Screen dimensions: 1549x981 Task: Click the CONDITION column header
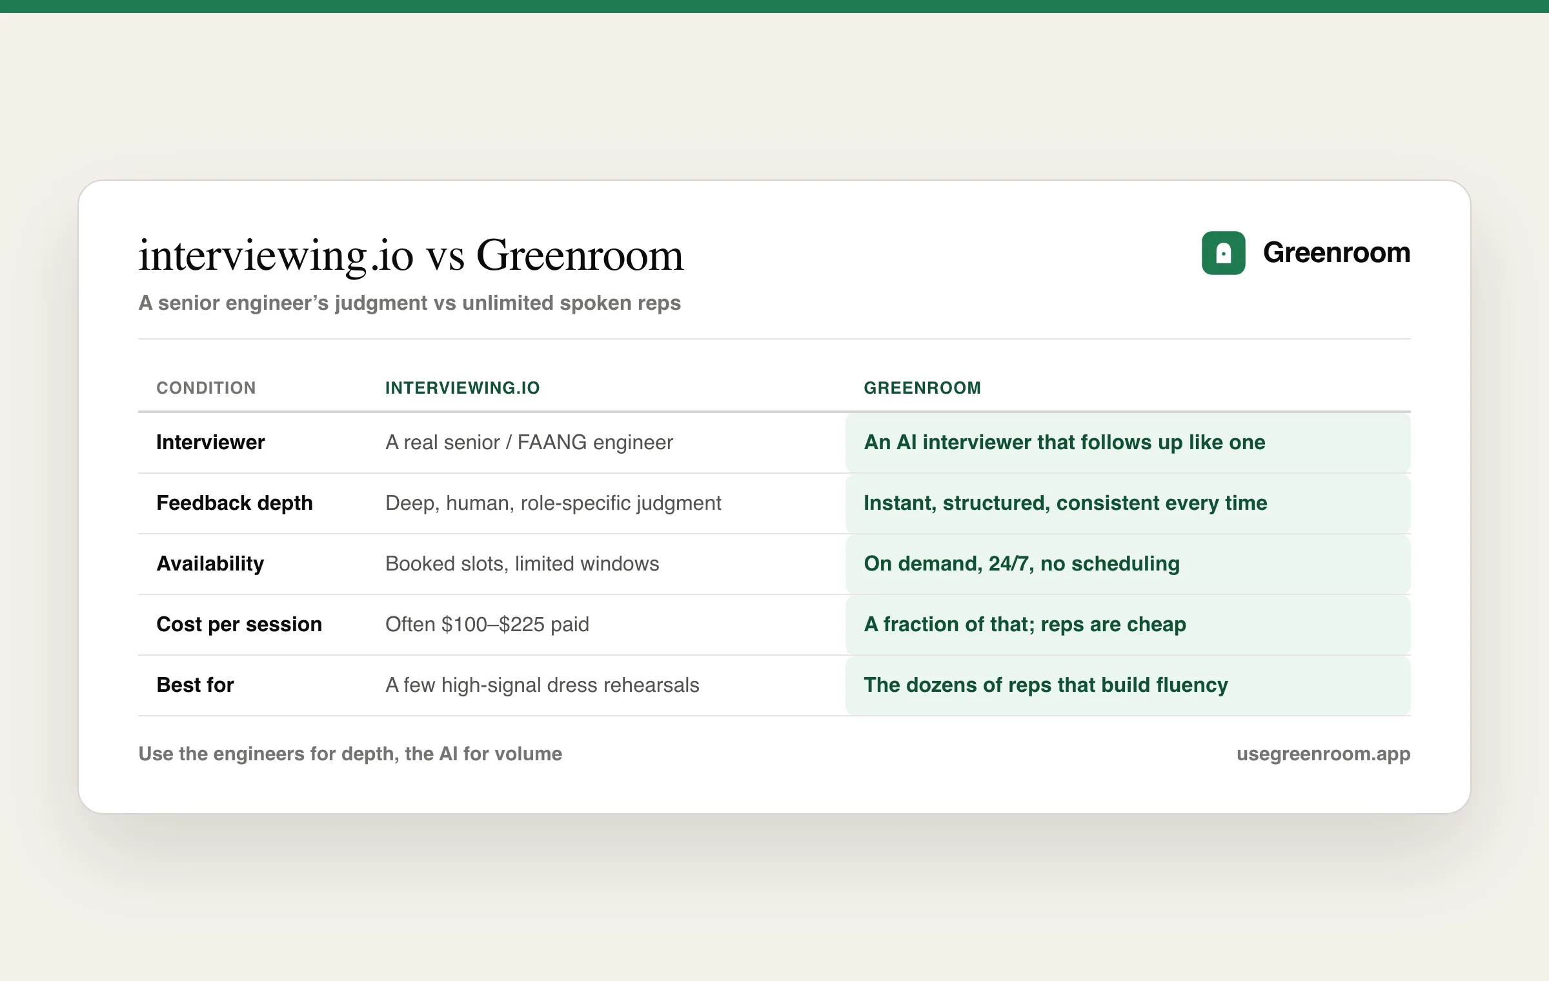[206, 388]
